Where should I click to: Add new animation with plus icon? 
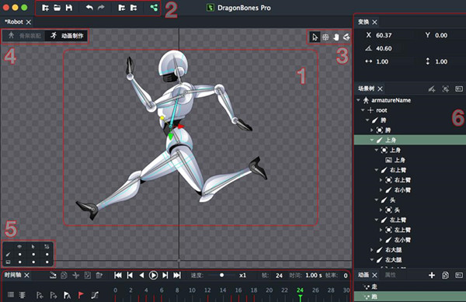432,276
